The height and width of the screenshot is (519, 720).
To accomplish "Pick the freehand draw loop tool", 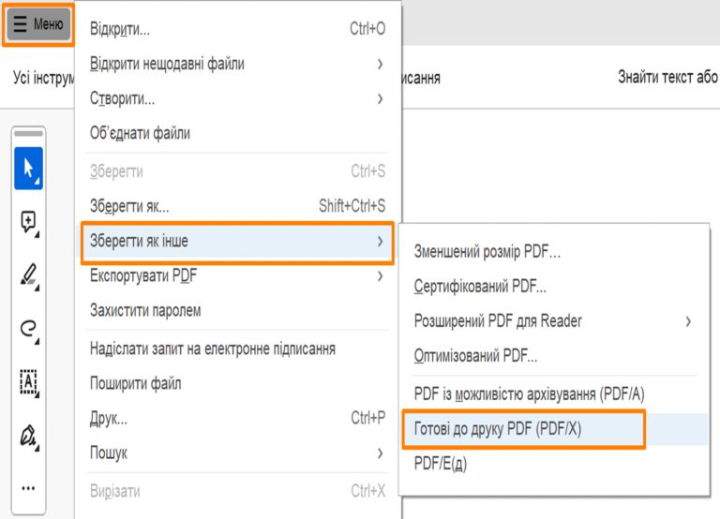I will 28,328.
